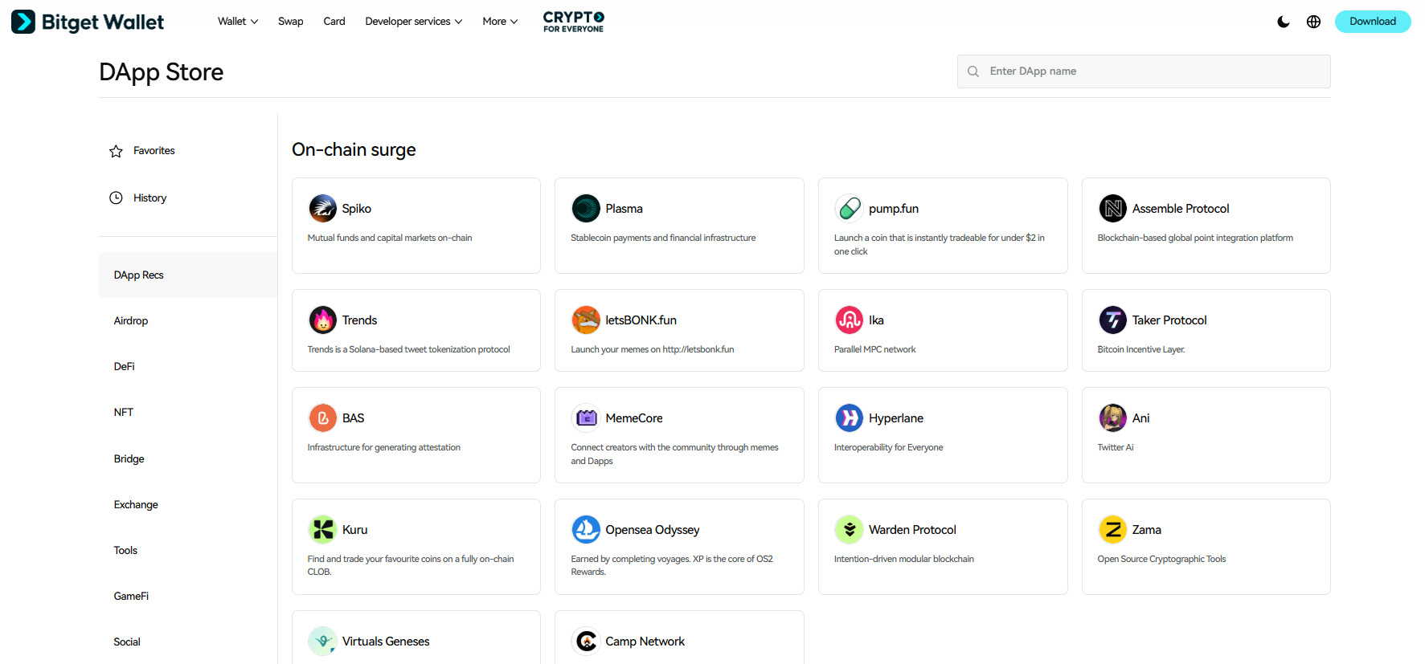The height and width of the screenshot is (664, 1425).
Task: Click the Kuru app icon
Action: 322,530
